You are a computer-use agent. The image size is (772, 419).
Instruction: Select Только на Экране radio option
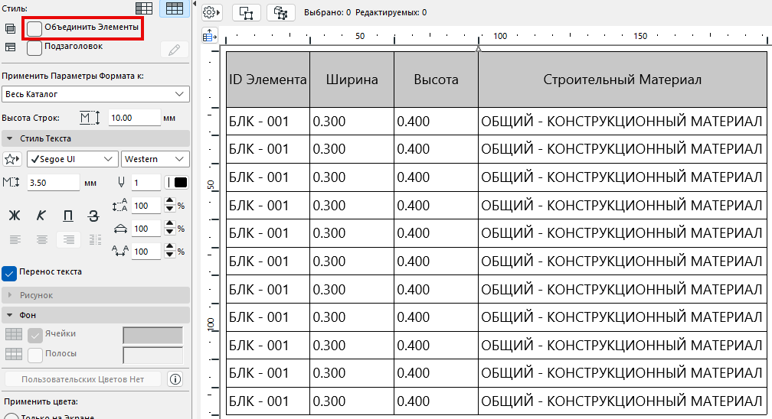[x=11, y=415]
